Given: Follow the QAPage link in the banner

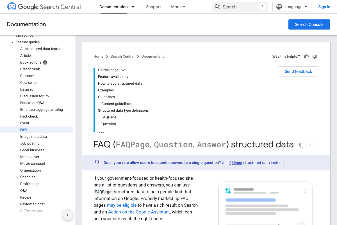Looking at the screenshot, I should coord(236,163).
